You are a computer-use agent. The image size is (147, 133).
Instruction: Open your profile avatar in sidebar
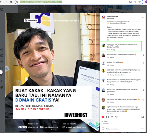(2, 87)
